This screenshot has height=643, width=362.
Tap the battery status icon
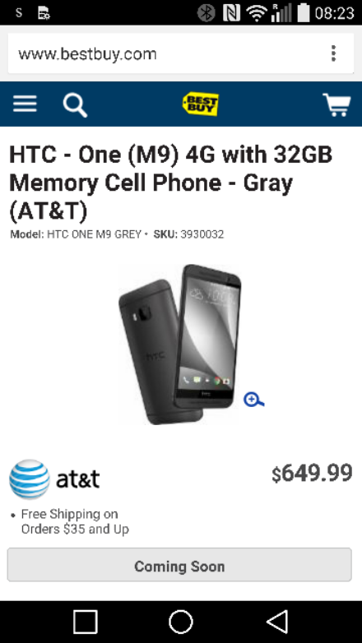coord(304,12)
